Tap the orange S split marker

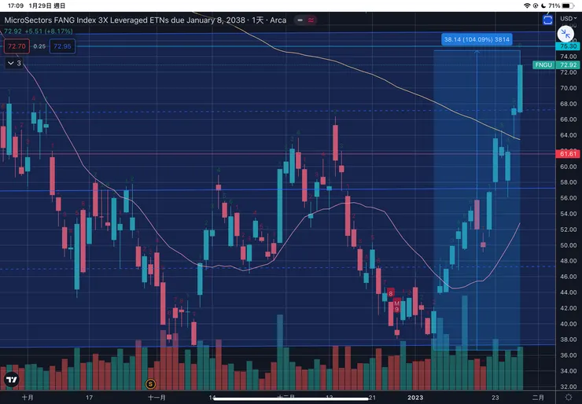tap(150, 384)
